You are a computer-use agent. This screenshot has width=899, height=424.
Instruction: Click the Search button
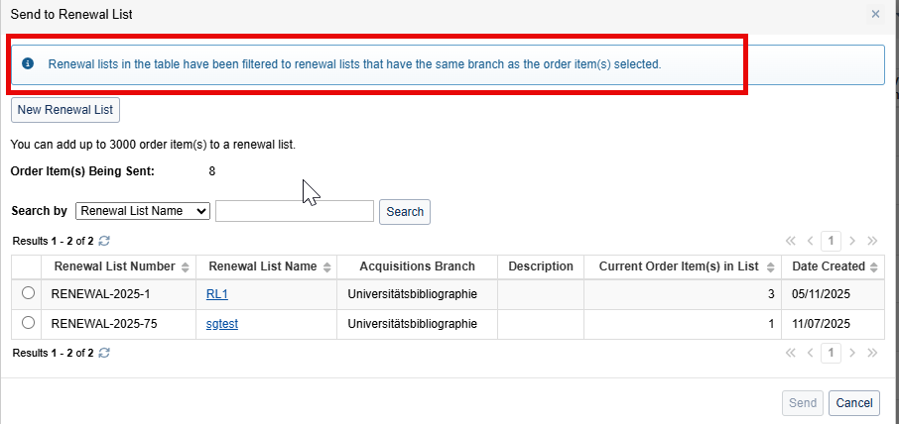[405, 211]
